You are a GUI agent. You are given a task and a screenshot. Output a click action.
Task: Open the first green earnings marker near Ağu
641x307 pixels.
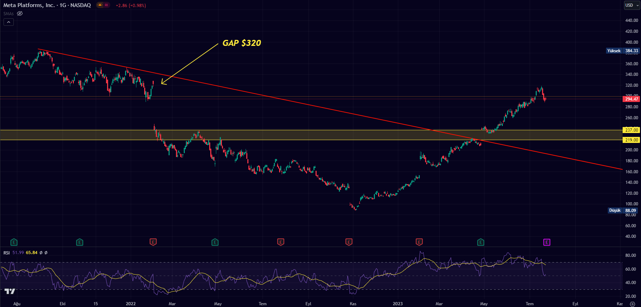(x=14, y=242)
